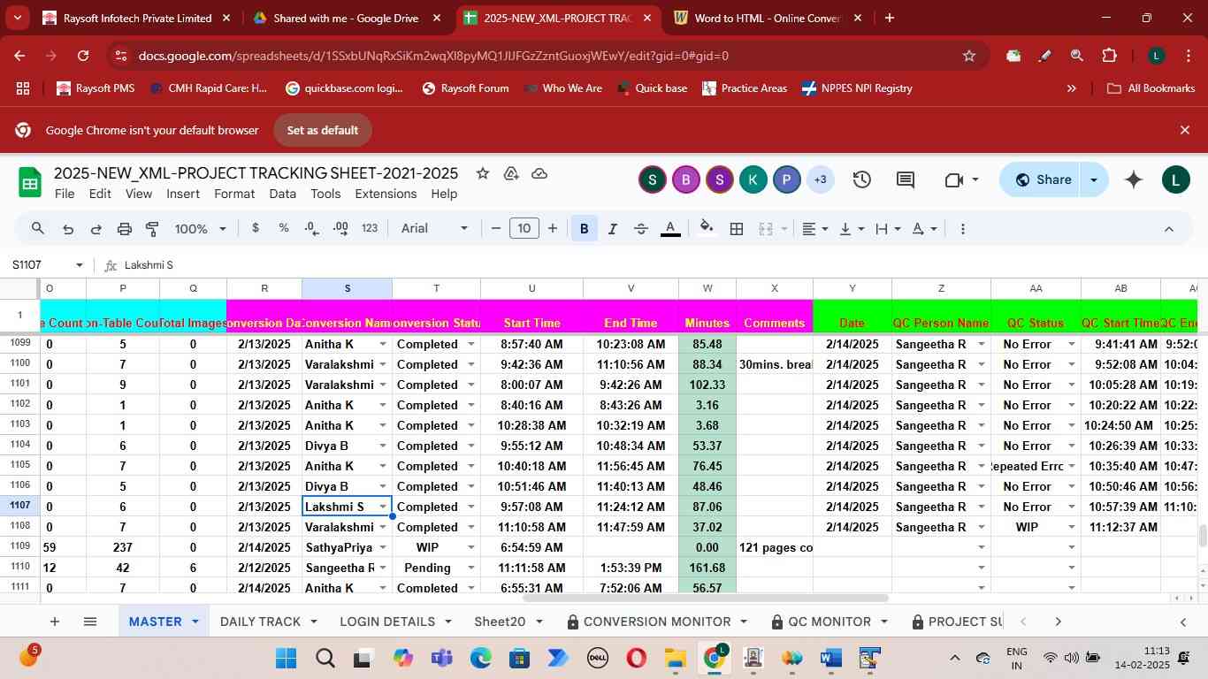This screenshot has height=679, width=1208.
Task: Open Microsoft Word from taskbar
Action: coord(830,659)
